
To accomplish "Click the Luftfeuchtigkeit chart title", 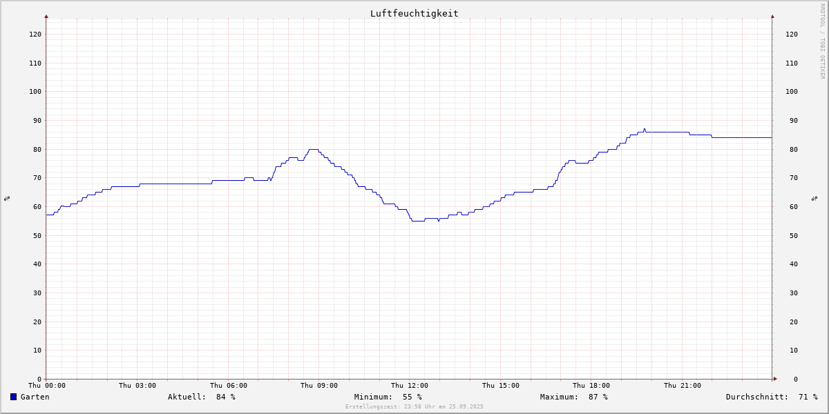I will pyautogui.click(x=414, y=13).
